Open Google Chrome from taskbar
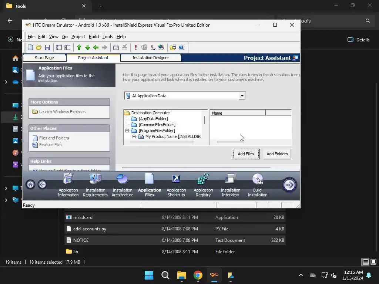This screenshot has height=284, width=379. tap(198, 275)
